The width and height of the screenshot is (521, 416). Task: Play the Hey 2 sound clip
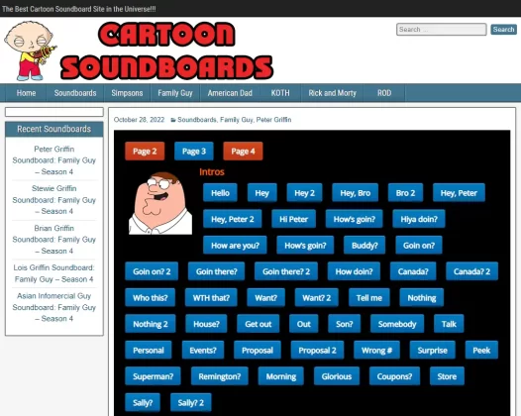(x=304, y=193)
